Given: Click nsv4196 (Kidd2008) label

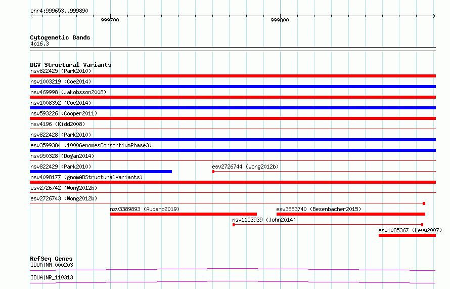Looking at the screenshot, I should [x=58, y=124].
